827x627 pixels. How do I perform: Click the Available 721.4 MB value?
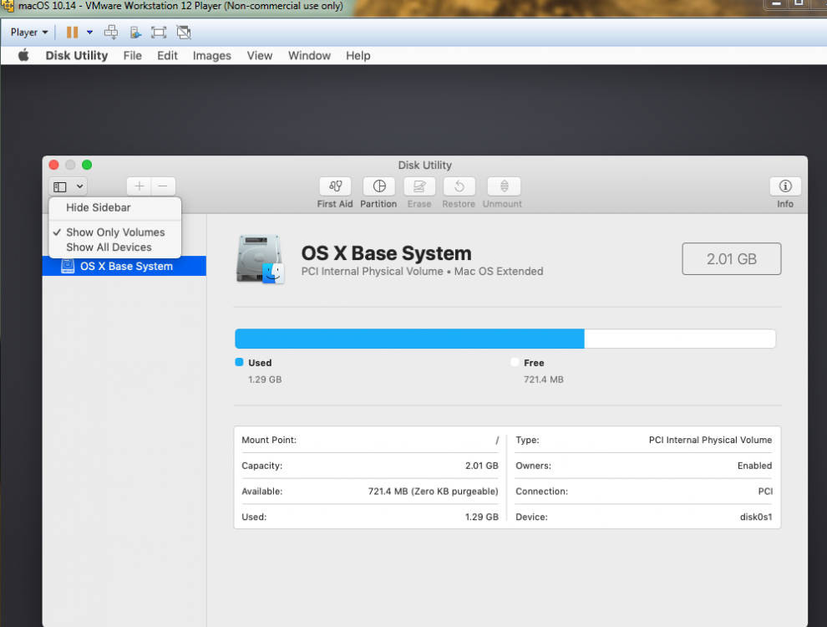click(433, 492)
